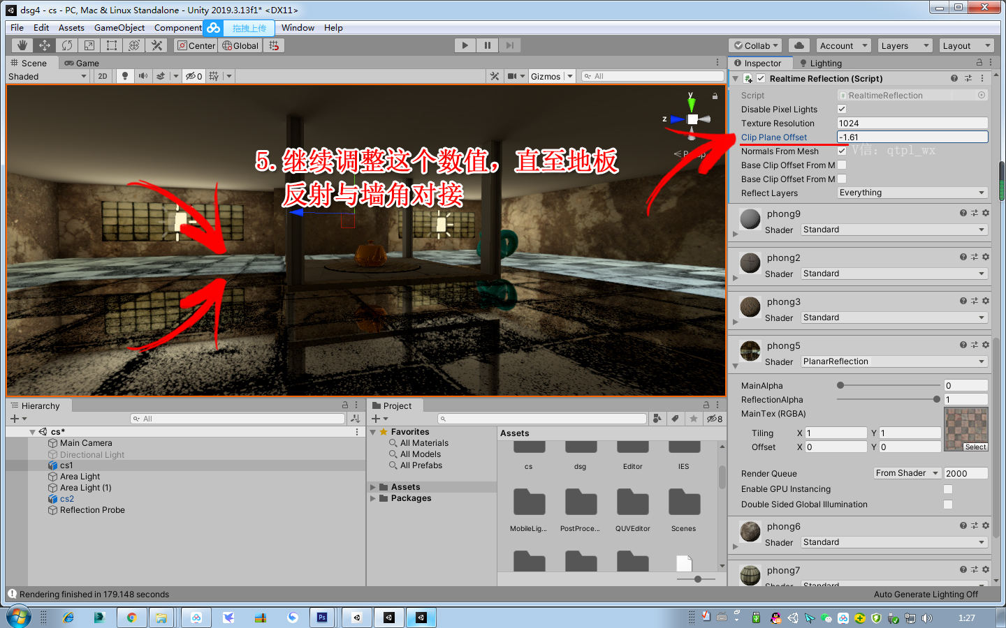Screen dimensions: 1006x628
Task: Switch to the Lighting tab
Action: pyautogui.click(x=821, y=63)
